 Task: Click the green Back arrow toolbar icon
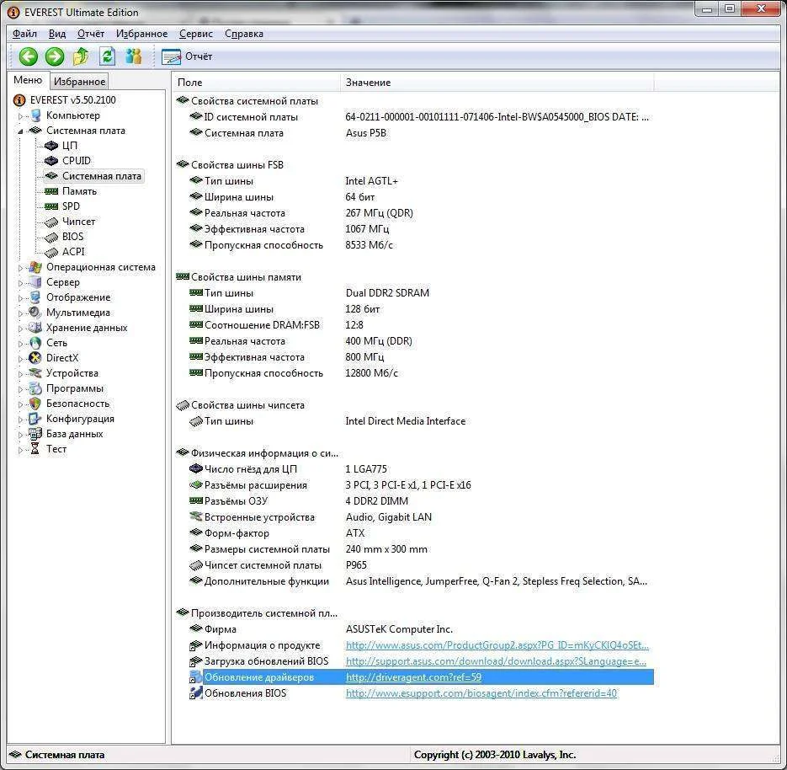(x=28, y=56)
